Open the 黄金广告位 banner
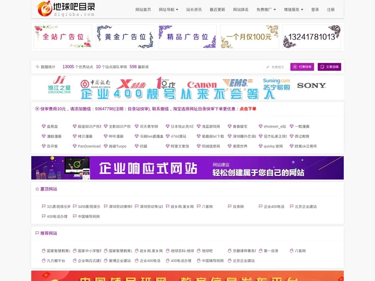Viewport: 375px width, 281px height. pyautogui.click(x=125, y=36)
